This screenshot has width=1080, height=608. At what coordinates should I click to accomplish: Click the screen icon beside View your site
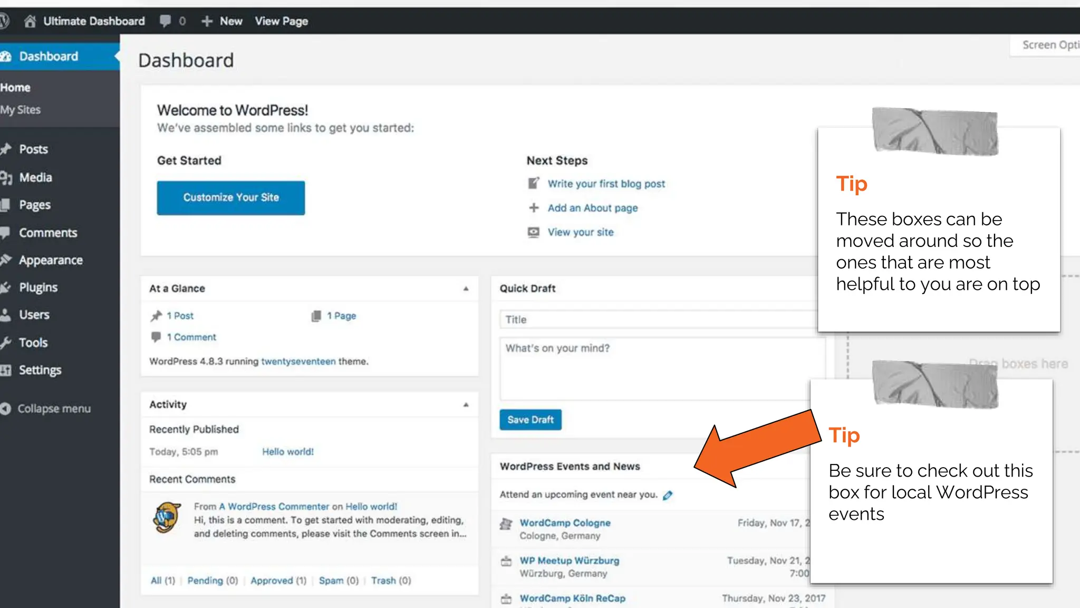pyautogui.click(x=534, y=232)
